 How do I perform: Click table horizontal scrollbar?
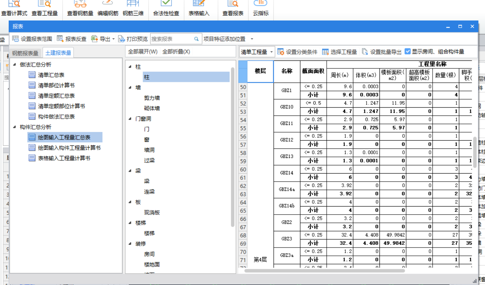pos(325,270)
